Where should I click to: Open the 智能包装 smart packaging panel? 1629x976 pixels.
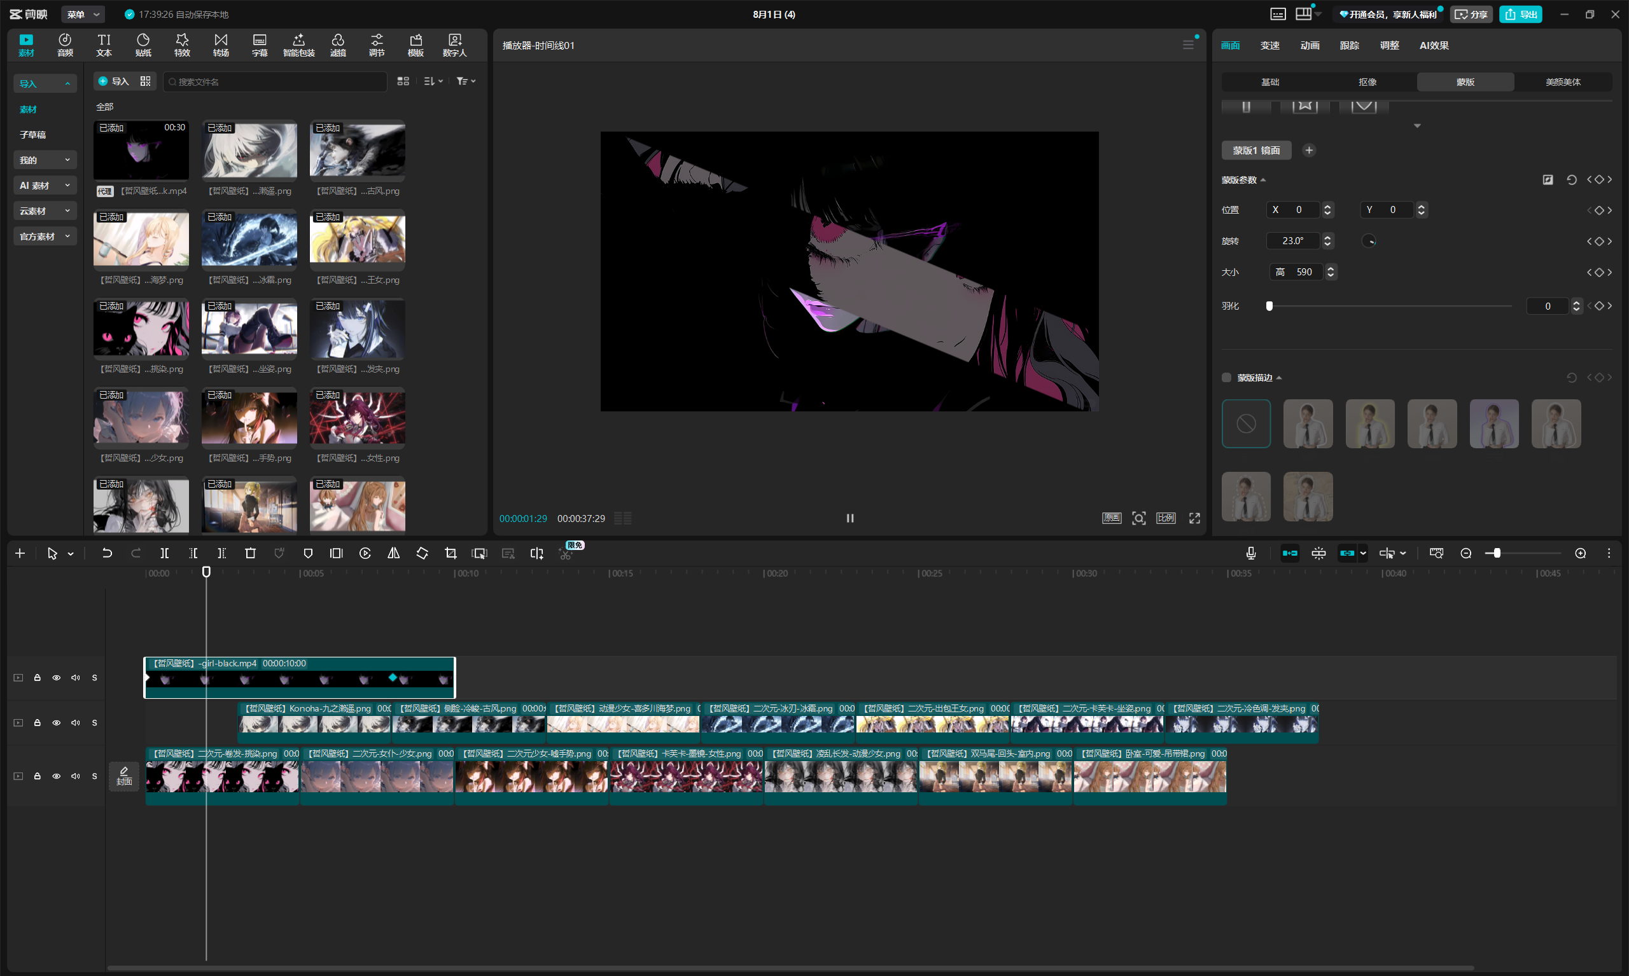coord(299,45)
